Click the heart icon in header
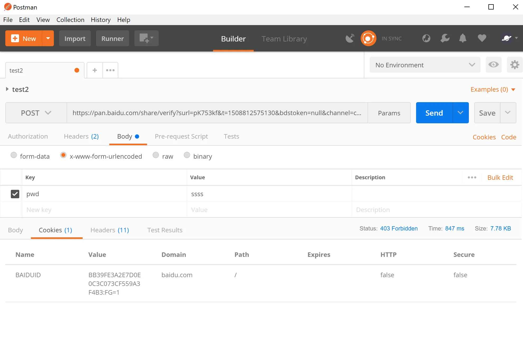Screen dimensions: 523x363 point(482,39)
